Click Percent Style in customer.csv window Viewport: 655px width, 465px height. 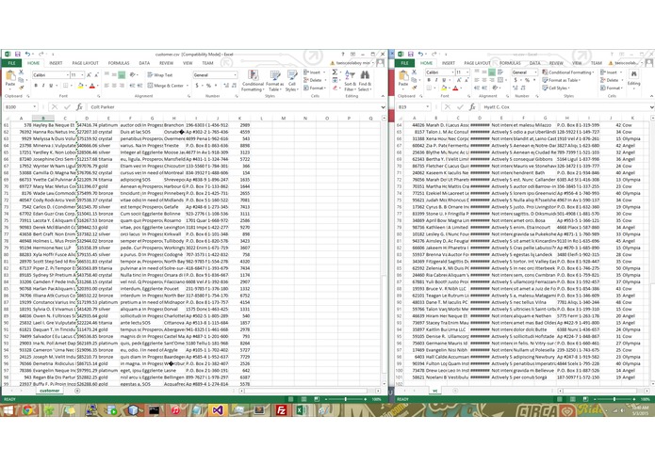tap(208, 86)
